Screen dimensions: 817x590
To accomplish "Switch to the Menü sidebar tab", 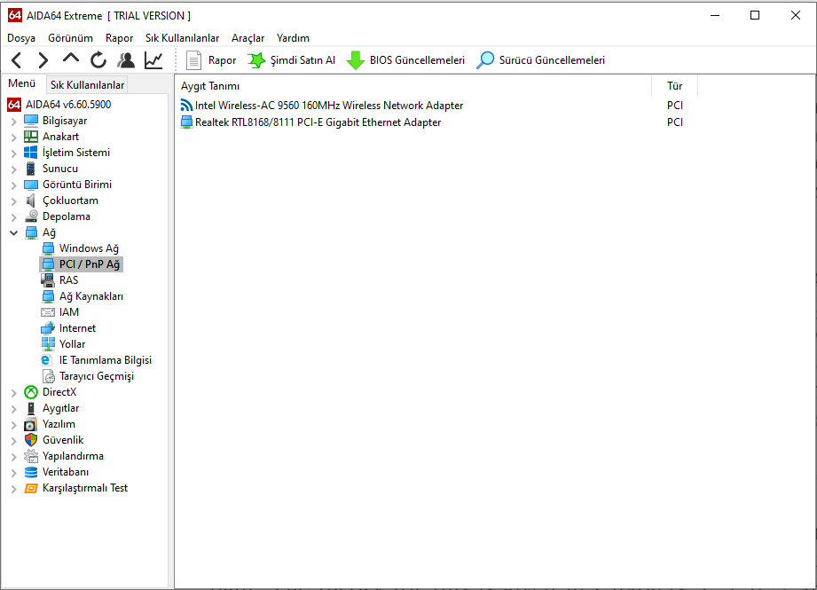I will click(x=22, y=83).
